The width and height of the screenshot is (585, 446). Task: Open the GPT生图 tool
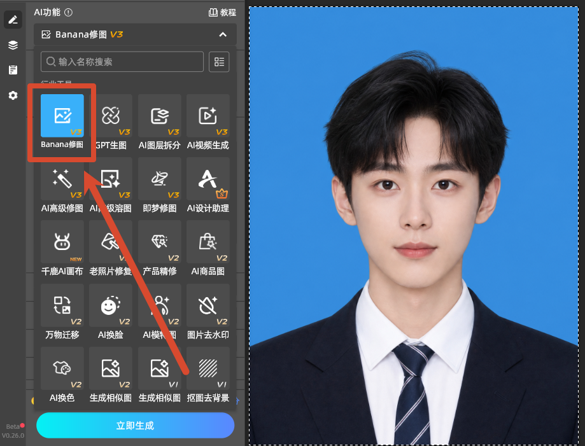point(111,116)
